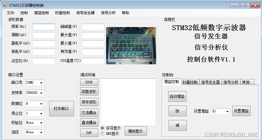
Task: Open the 增益控制 menu
Action: [41, 13]
